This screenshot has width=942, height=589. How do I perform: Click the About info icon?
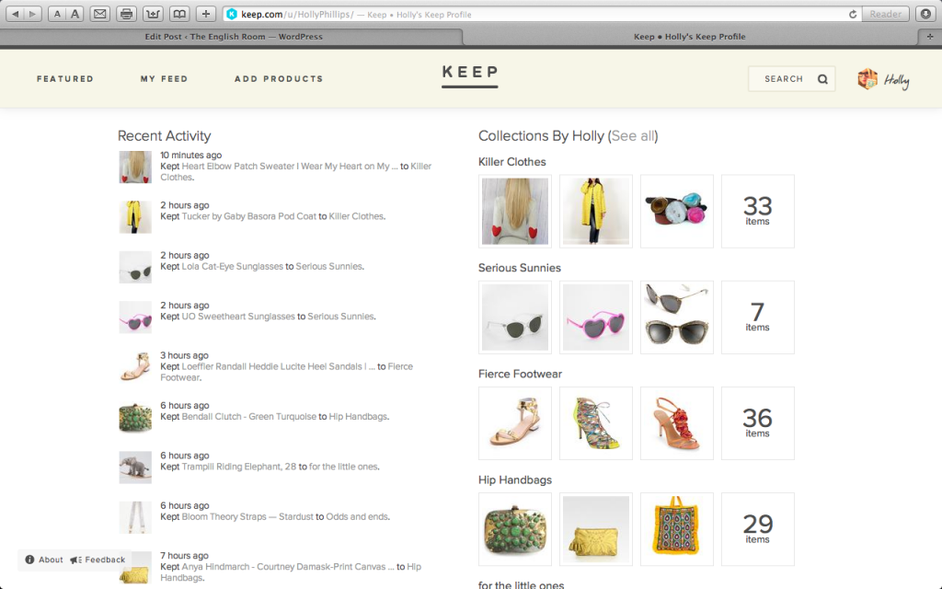29,560
